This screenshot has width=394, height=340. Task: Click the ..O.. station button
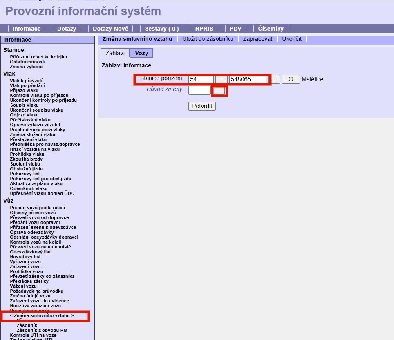tap(290, 80)
